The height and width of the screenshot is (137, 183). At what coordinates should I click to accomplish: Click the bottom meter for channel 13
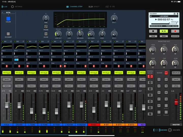pos(91,130)
